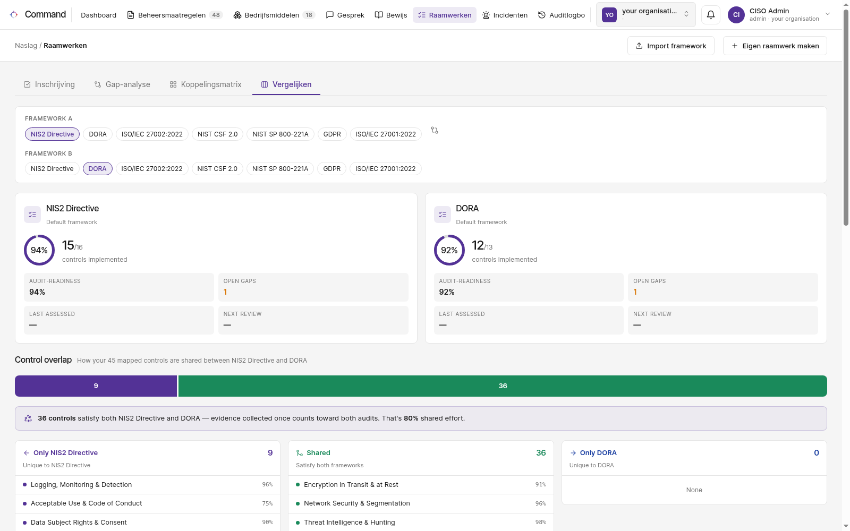Click the NIS2 Directive card checklist icon
Screen dimensions: 850x531
tap(32, 215)
